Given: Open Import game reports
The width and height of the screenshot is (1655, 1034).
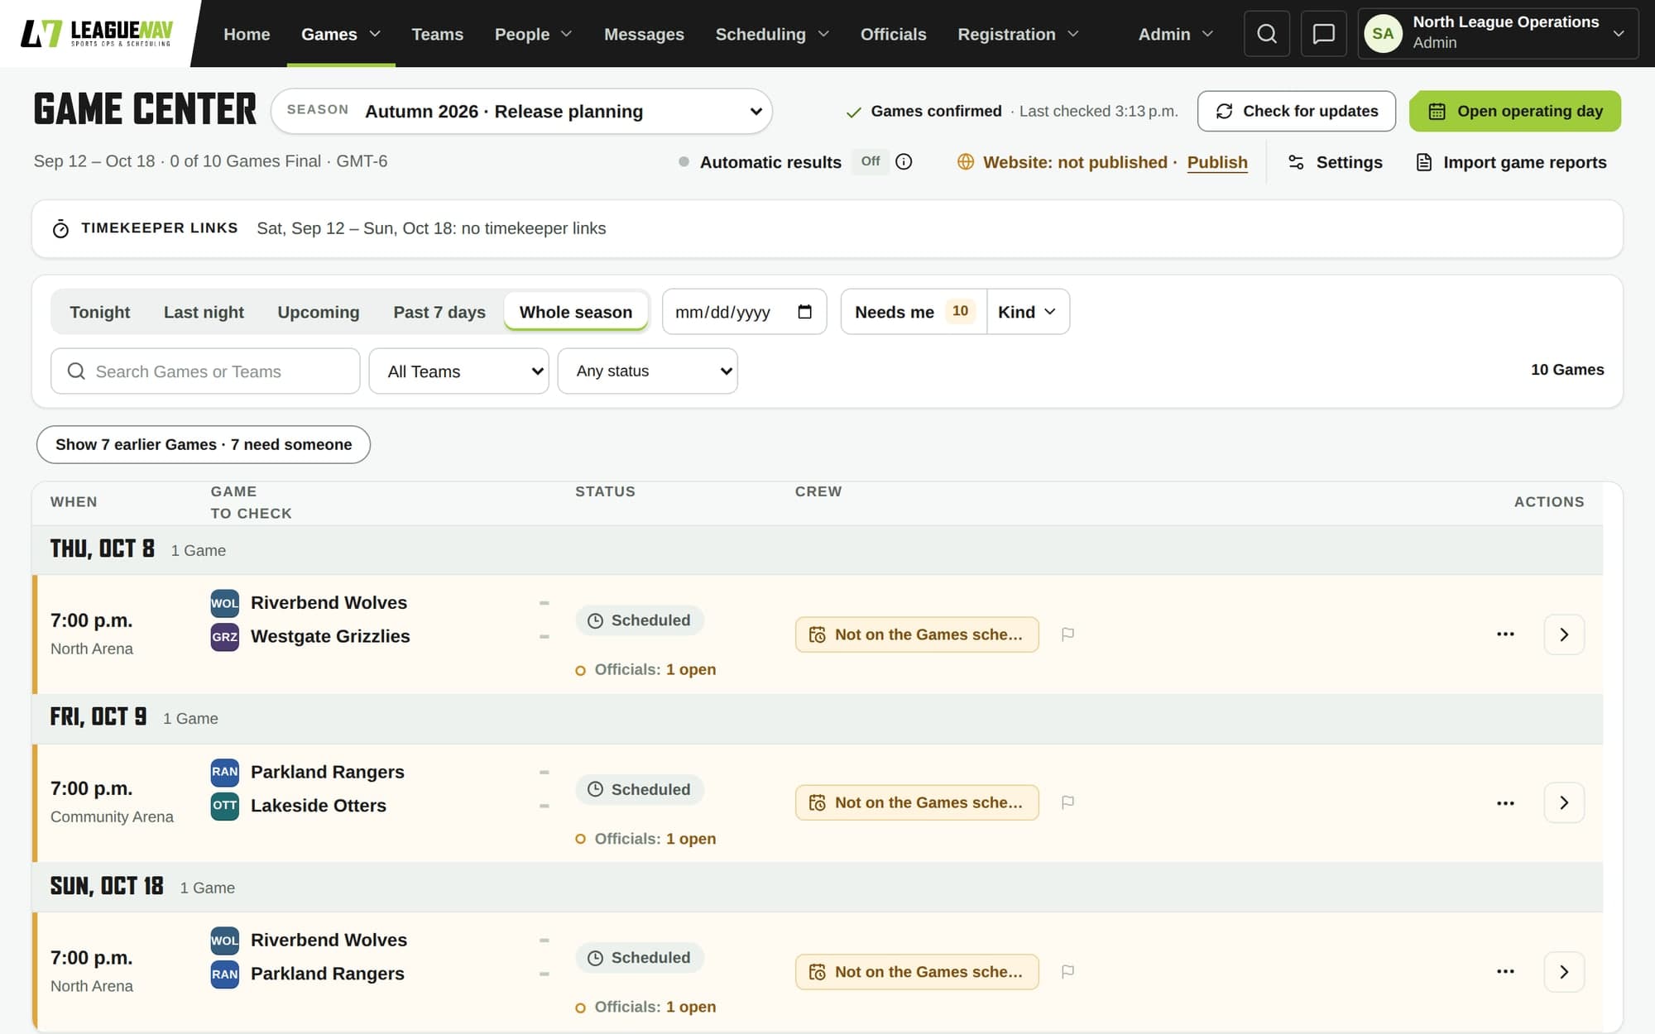Looking at the screenshot, I should 1511,162.
